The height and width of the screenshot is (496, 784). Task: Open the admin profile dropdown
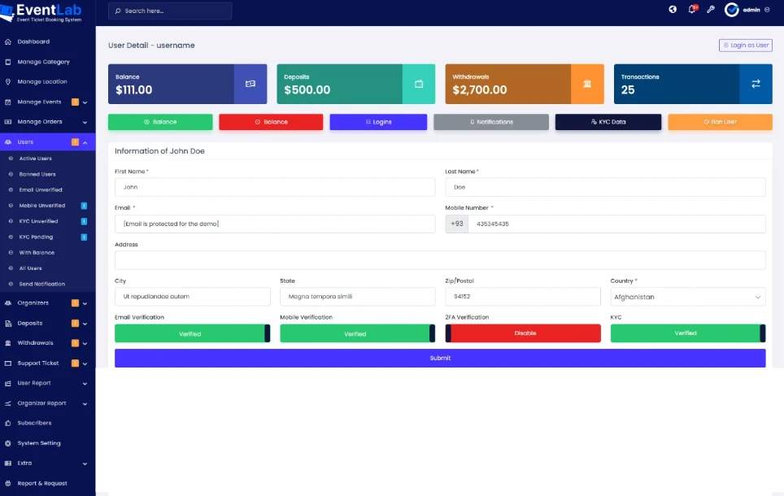point(747,10)
